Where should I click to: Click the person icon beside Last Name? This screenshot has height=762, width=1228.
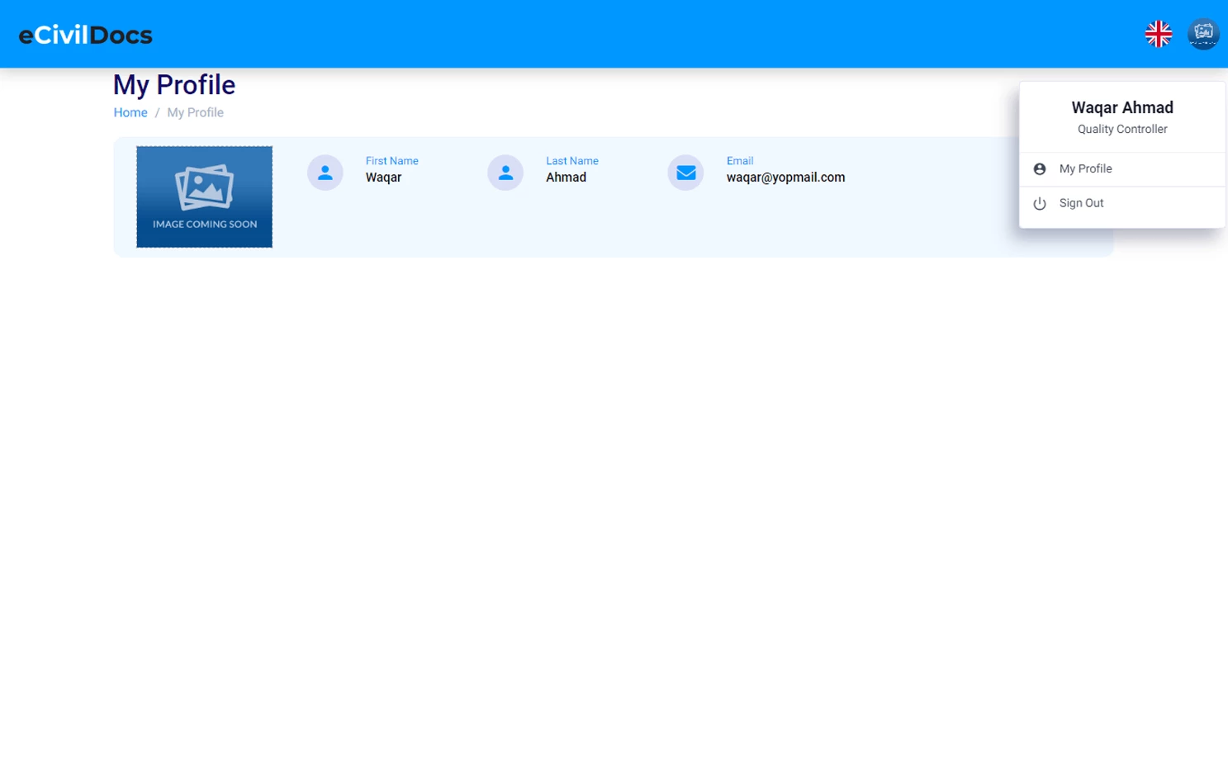(x=505, y=172)
